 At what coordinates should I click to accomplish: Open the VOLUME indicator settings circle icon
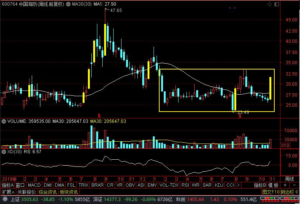coord(3,121)
